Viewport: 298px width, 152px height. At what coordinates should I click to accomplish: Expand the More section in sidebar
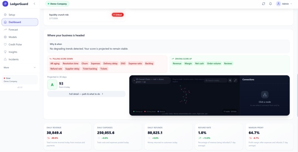pyautogui.click(x=20, y=67)
